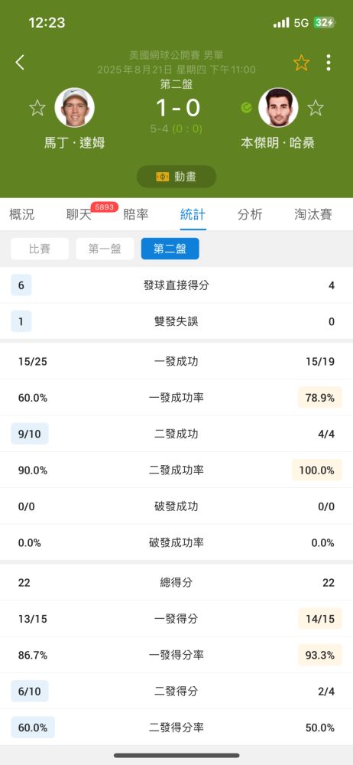Viewport: 353px width, 765px height.
Task: Select the 比賽 match stats filter
Action: (x=40, y=249)
